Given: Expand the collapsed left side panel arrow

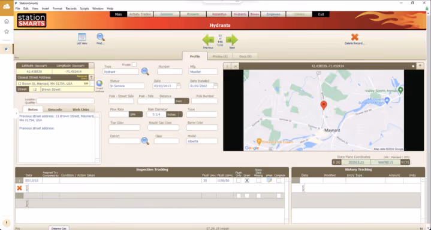Looking at the screenshot, I should click(16, 113).
